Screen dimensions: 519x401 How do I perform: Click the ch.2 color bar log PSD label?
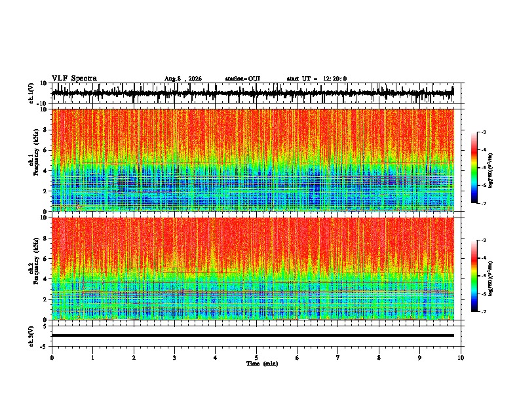click(490, 278)
